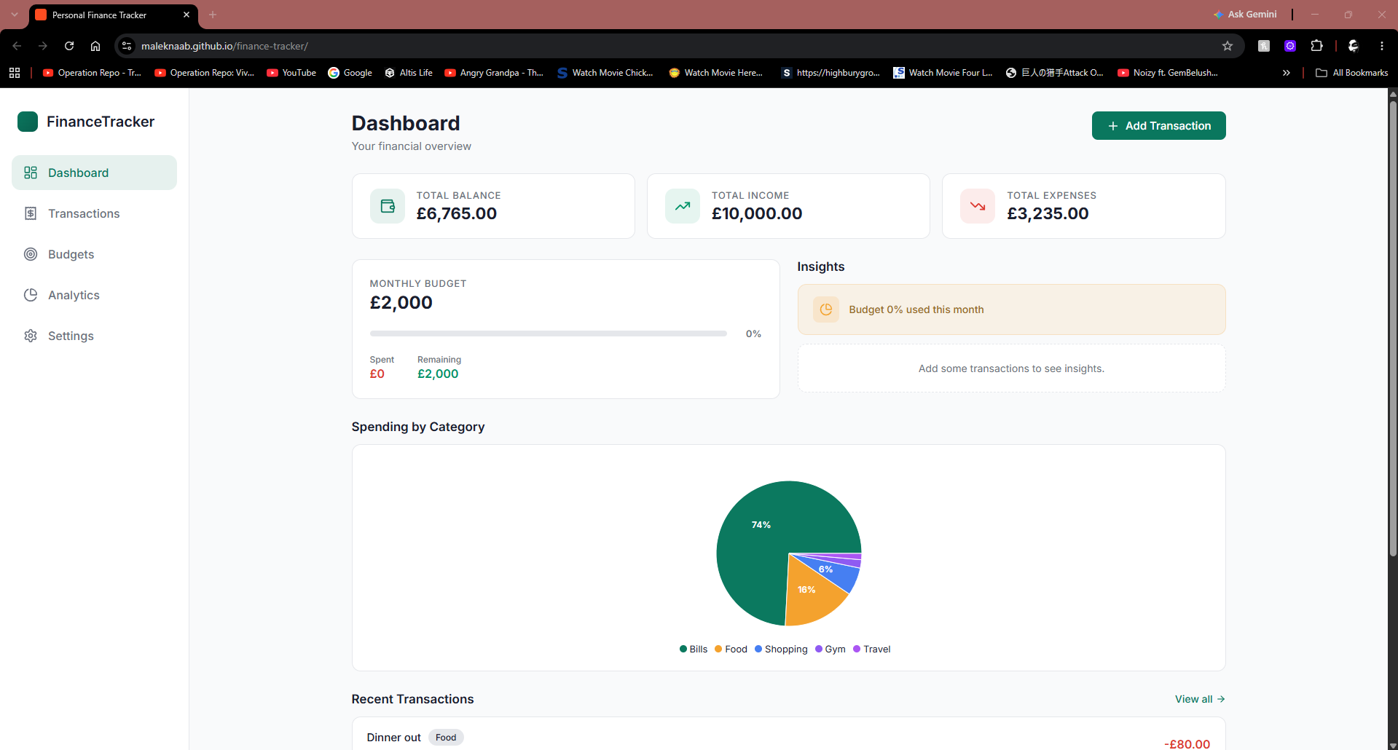Open Budgets in the sidebar
The width and height of the screenshot is (1398, 750).
(94, 254)
